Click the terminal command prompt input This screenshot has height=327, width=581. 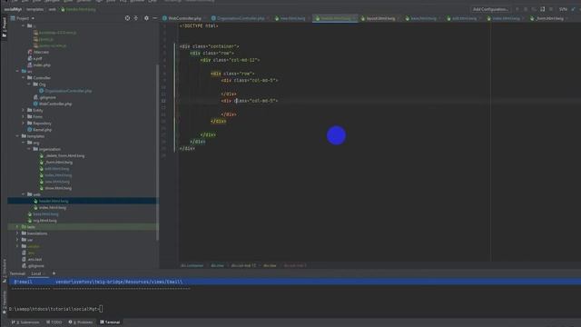(101, 309)
